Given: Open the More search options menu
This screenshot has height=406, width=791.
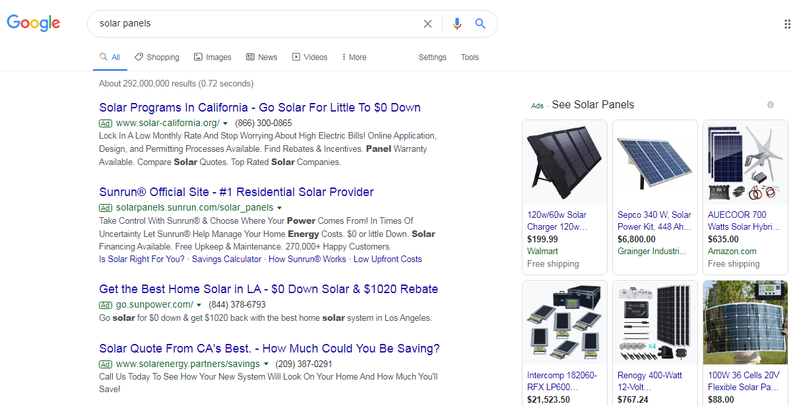Looking at the screenshot, I should click(354, 57).
